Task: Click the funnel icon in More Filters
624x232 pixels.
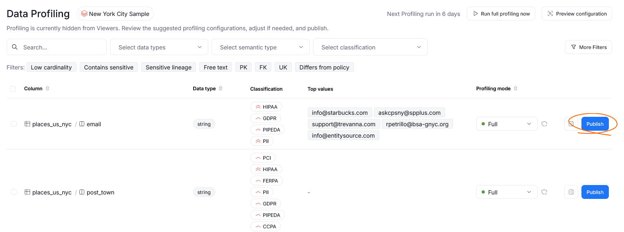Action: coord(574,47)
